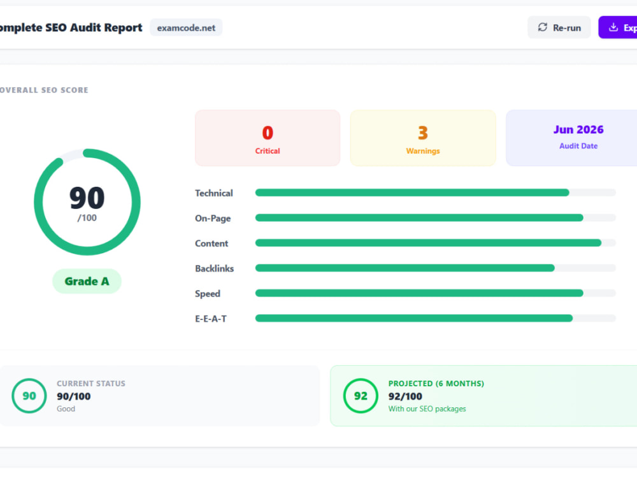Open the Jun 2026 Audit Date card

pyautogui.click(x=571, y=138)
